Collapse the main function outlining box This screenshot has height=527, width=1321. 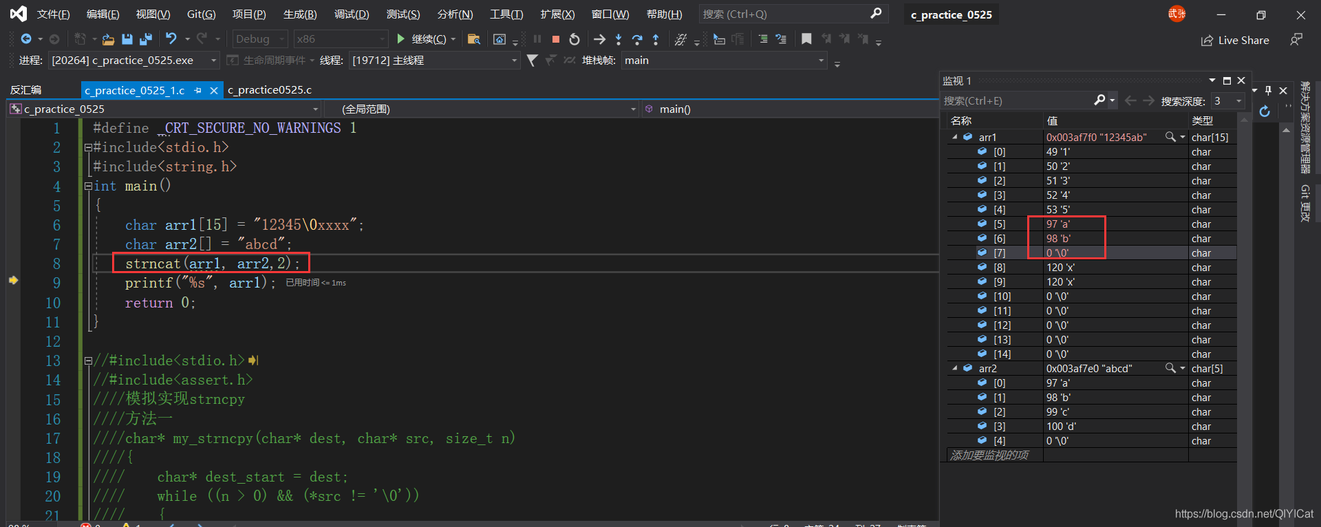(x=88, y=186)
